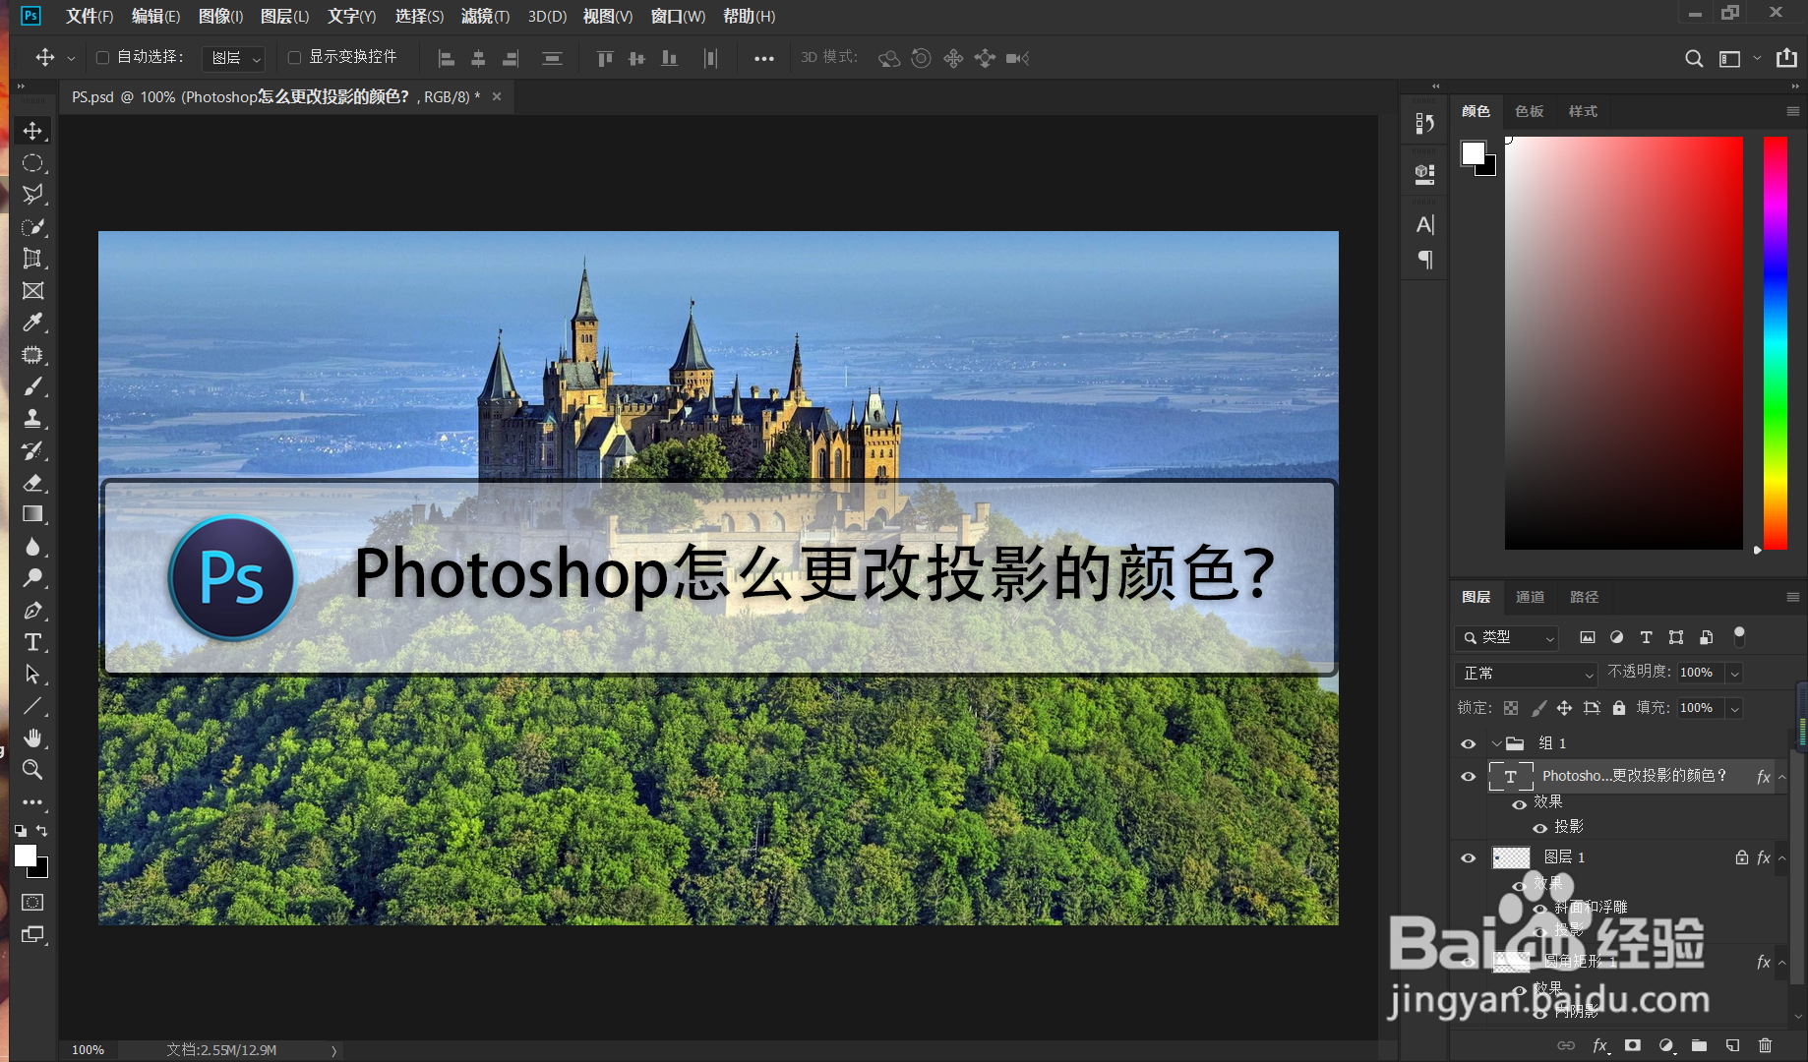Screen dimensions: 1808x1062
Task: Delete layer using the trash icon
Action: (x=1767, y=1045)
